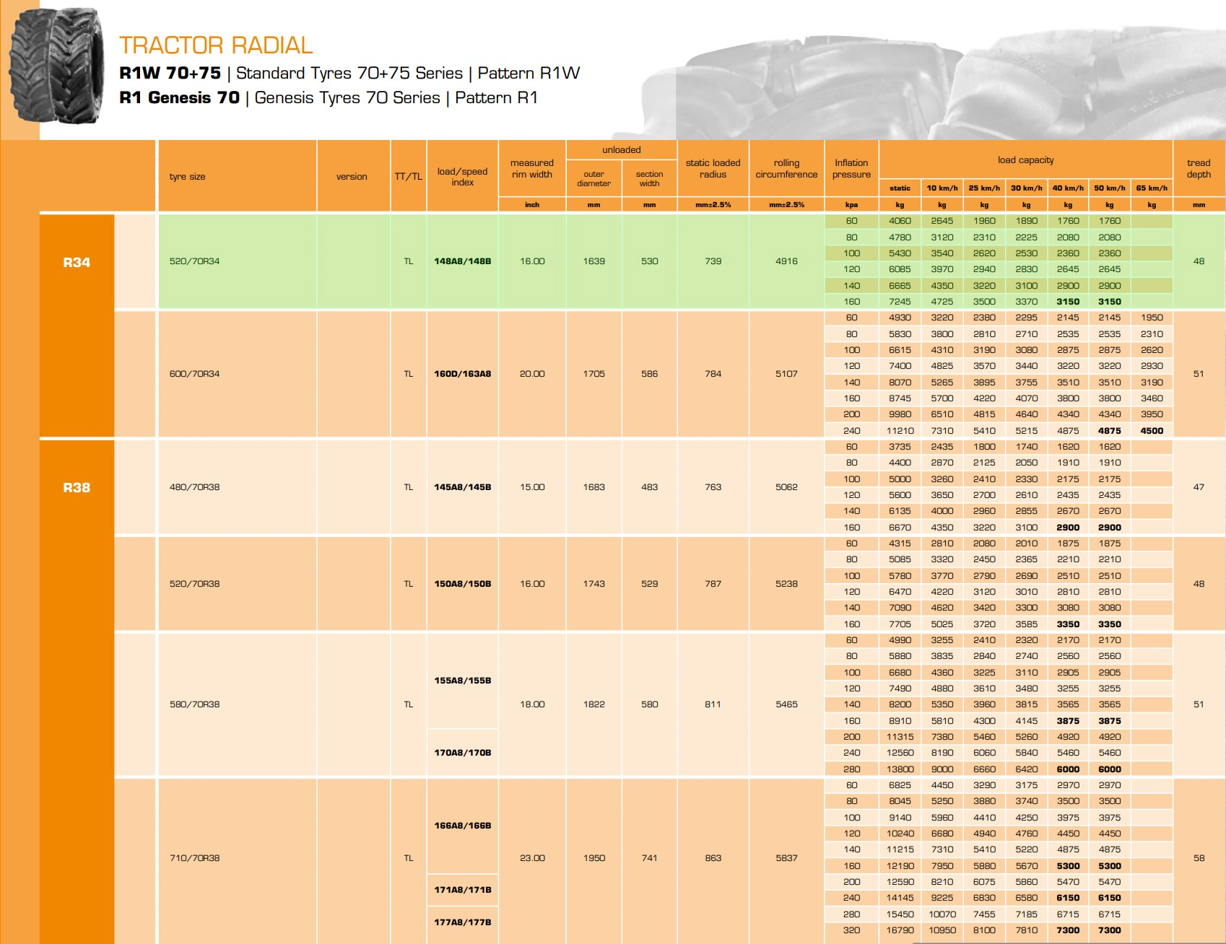Click the 'rolling circumference' column header
The width and height of the screenshot is (1226, 944).
(786, 169)
